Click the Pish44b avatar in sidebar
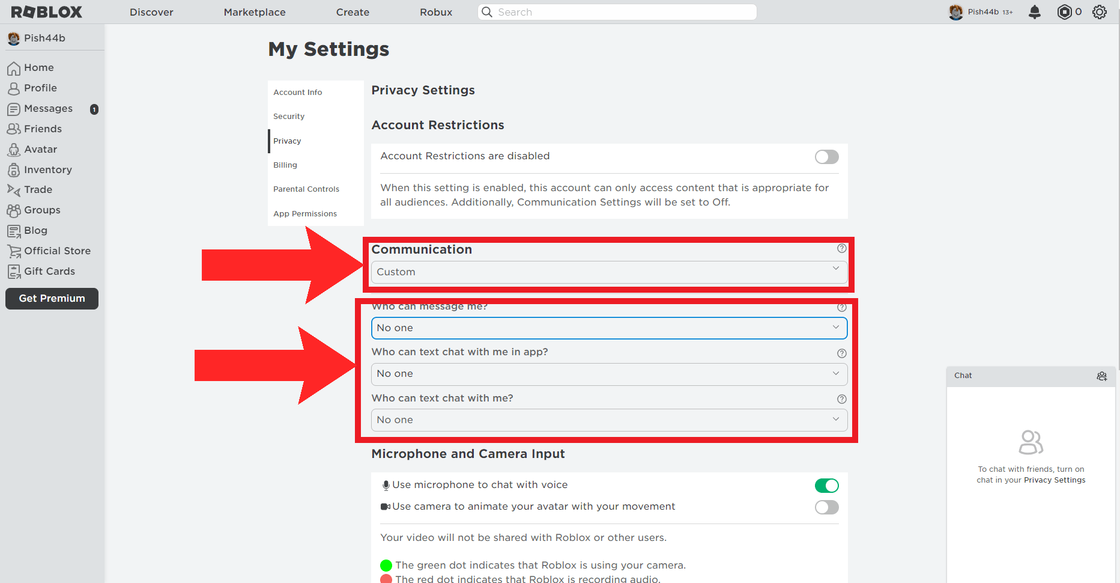The image size is (1120, 583). (14, 38)
